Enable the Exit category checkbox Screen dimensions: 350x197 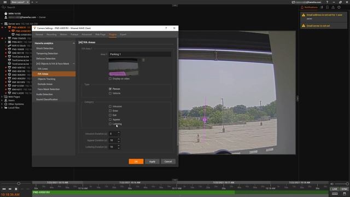point(110,115)
